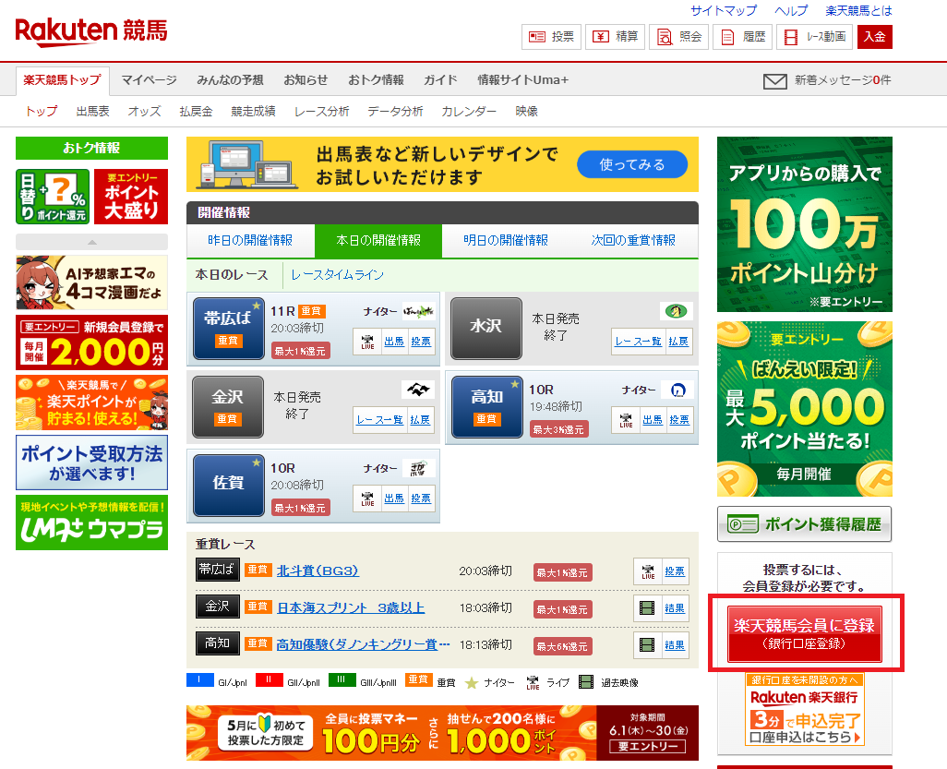Open 払戻 link in 金沢 card

[x=420, y=420]
